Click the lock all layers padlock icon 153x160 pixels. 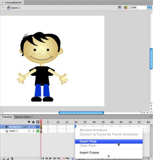33,122
